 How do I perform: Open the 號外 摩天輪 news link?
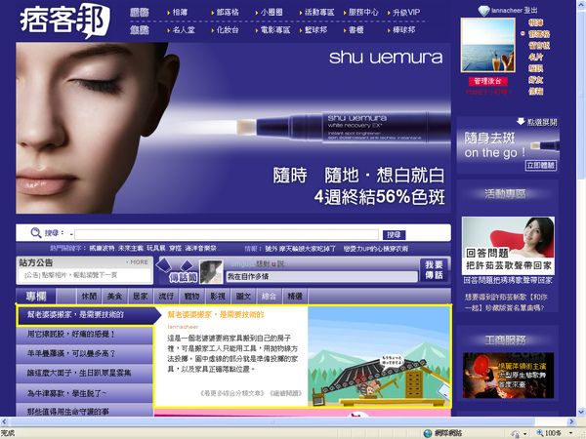[x=301, y=248]
